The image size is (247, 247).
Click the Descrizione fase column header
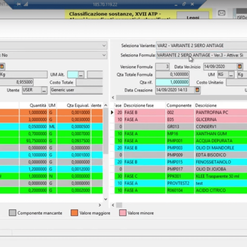[144, 105]
